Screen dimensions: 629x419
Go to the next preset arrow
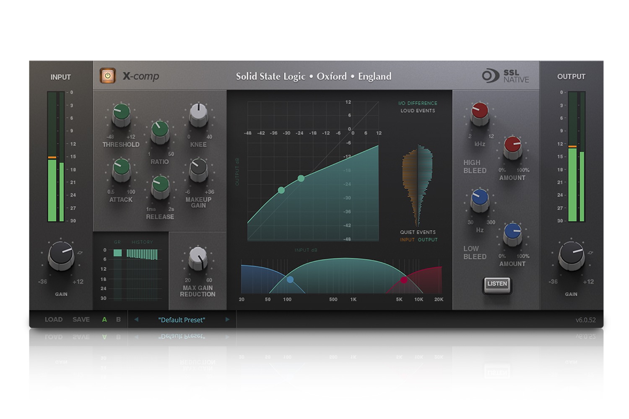coord(227,319)
